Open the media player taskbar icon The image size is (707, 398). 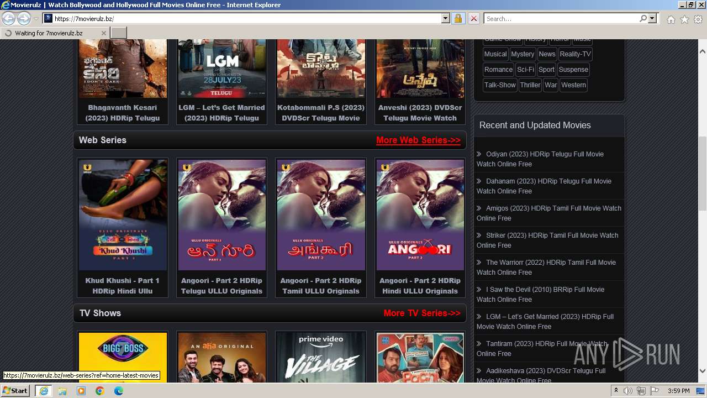[81, 391]
